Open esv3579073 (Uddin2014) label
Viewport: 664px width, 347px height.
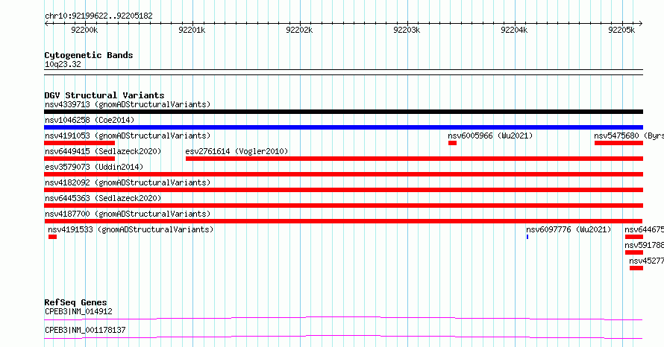pyautogui.click(x=94, y=167)
